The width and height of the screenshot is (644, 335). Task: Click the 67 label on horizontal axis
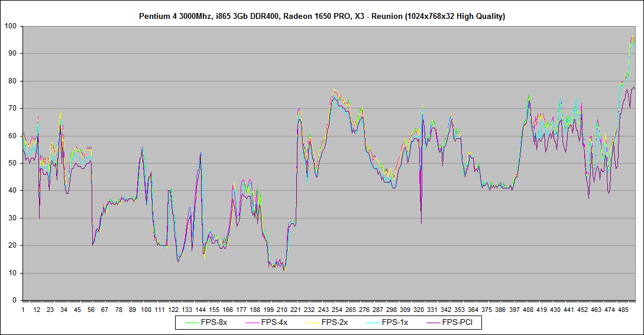point(105,310)
